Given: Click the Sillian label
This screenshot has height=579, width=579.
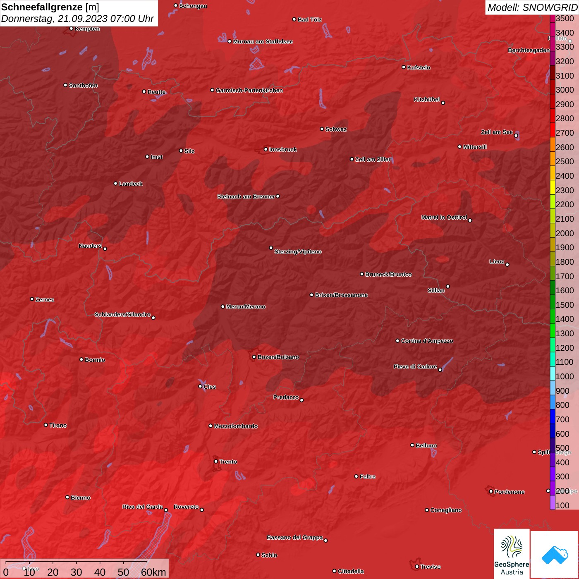Looking at the screenshot, I should click(436, 290).
